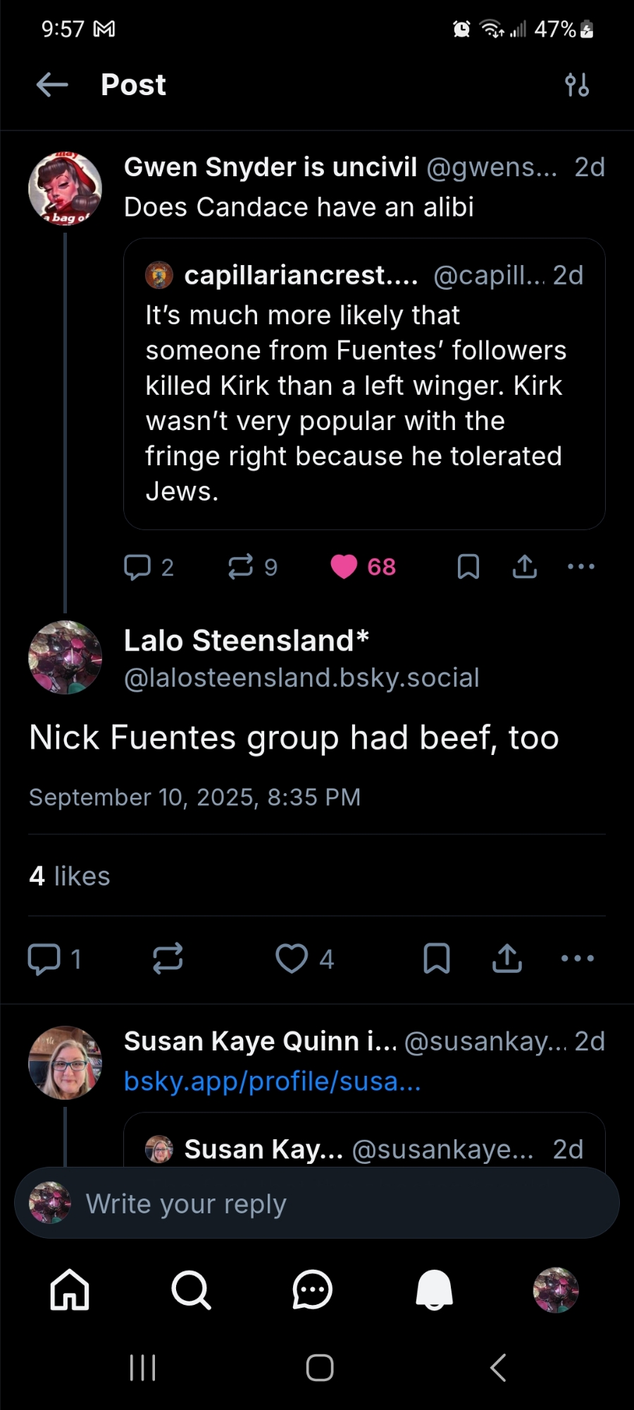Bookmark Gwen Snyder's post

point(468,567)
